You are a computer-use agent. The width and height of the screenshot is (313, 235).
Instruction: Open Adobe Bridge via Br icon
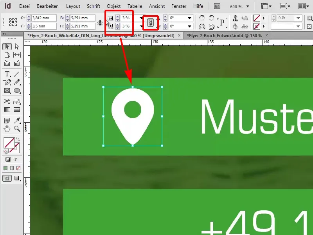[x=217, y=6]
